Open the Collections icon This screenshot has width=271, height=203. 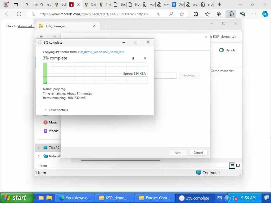tap(219, 14)
